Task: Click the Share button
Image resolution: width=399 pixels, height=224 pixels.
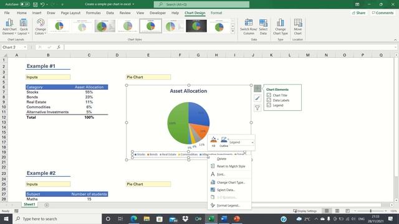Action: [358, 12]
